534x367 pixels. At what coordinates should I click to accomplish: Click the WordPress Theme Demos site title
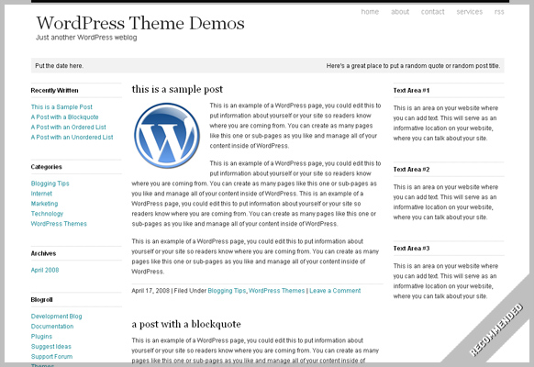[140, 23]
